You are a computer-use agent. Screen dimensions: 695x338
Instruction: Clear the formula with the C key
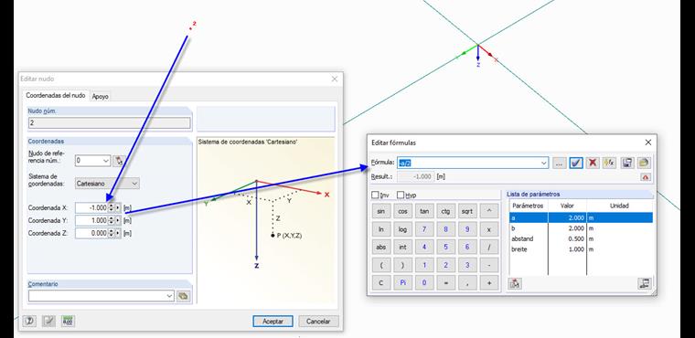pyautogui.click(x=380, y=282)
